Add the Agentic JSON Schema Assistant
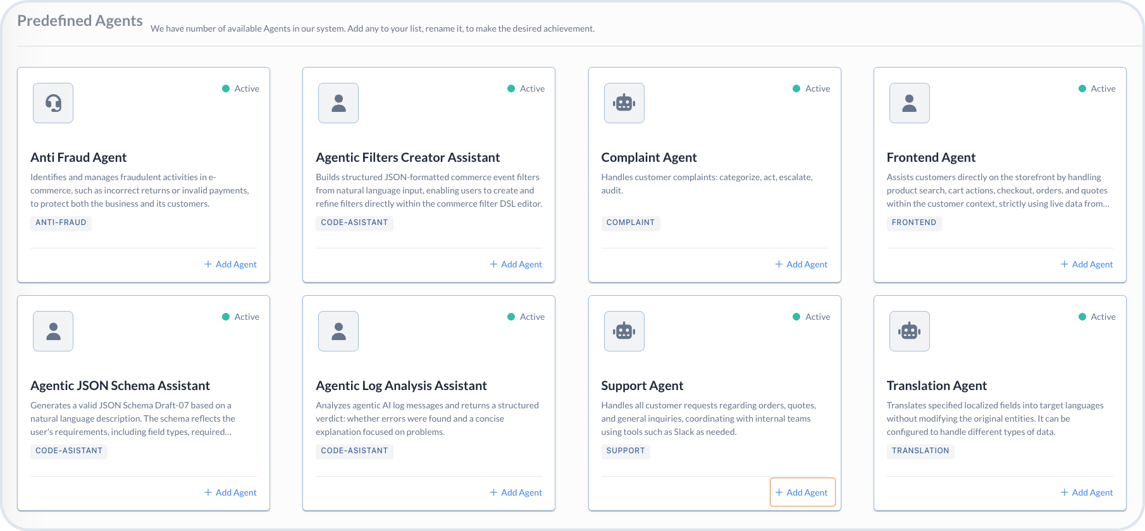Image resolution: width=1145 pixels, height=531 pixels. point(230,492)
